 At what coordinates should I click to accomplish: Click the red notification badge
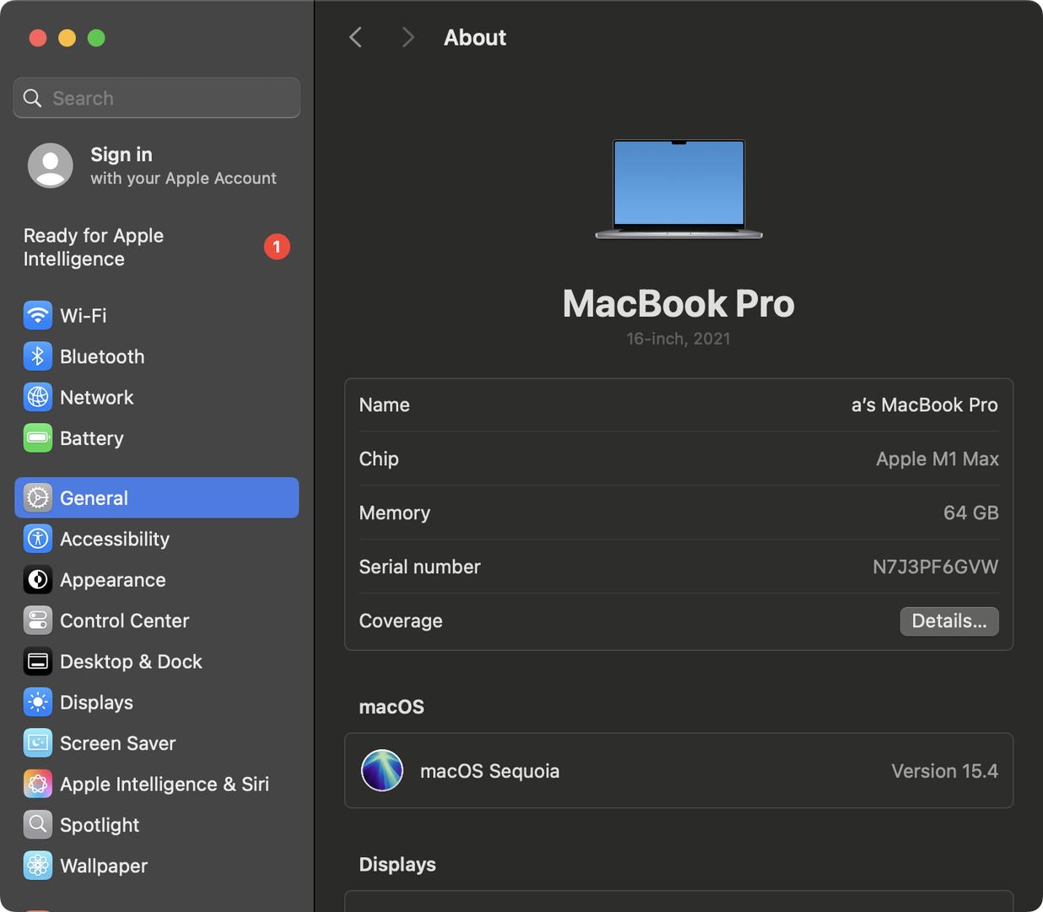(x=277, y=247)
